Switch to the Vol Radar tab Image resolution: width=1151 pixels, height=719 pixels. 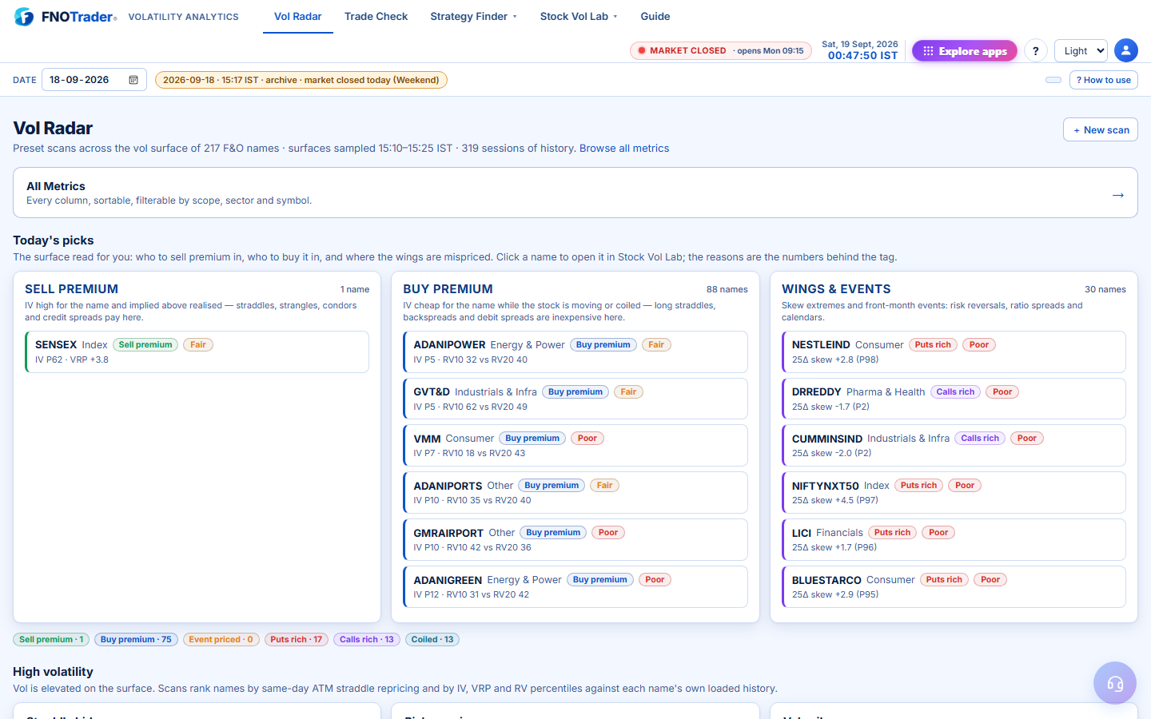(298, 16)
